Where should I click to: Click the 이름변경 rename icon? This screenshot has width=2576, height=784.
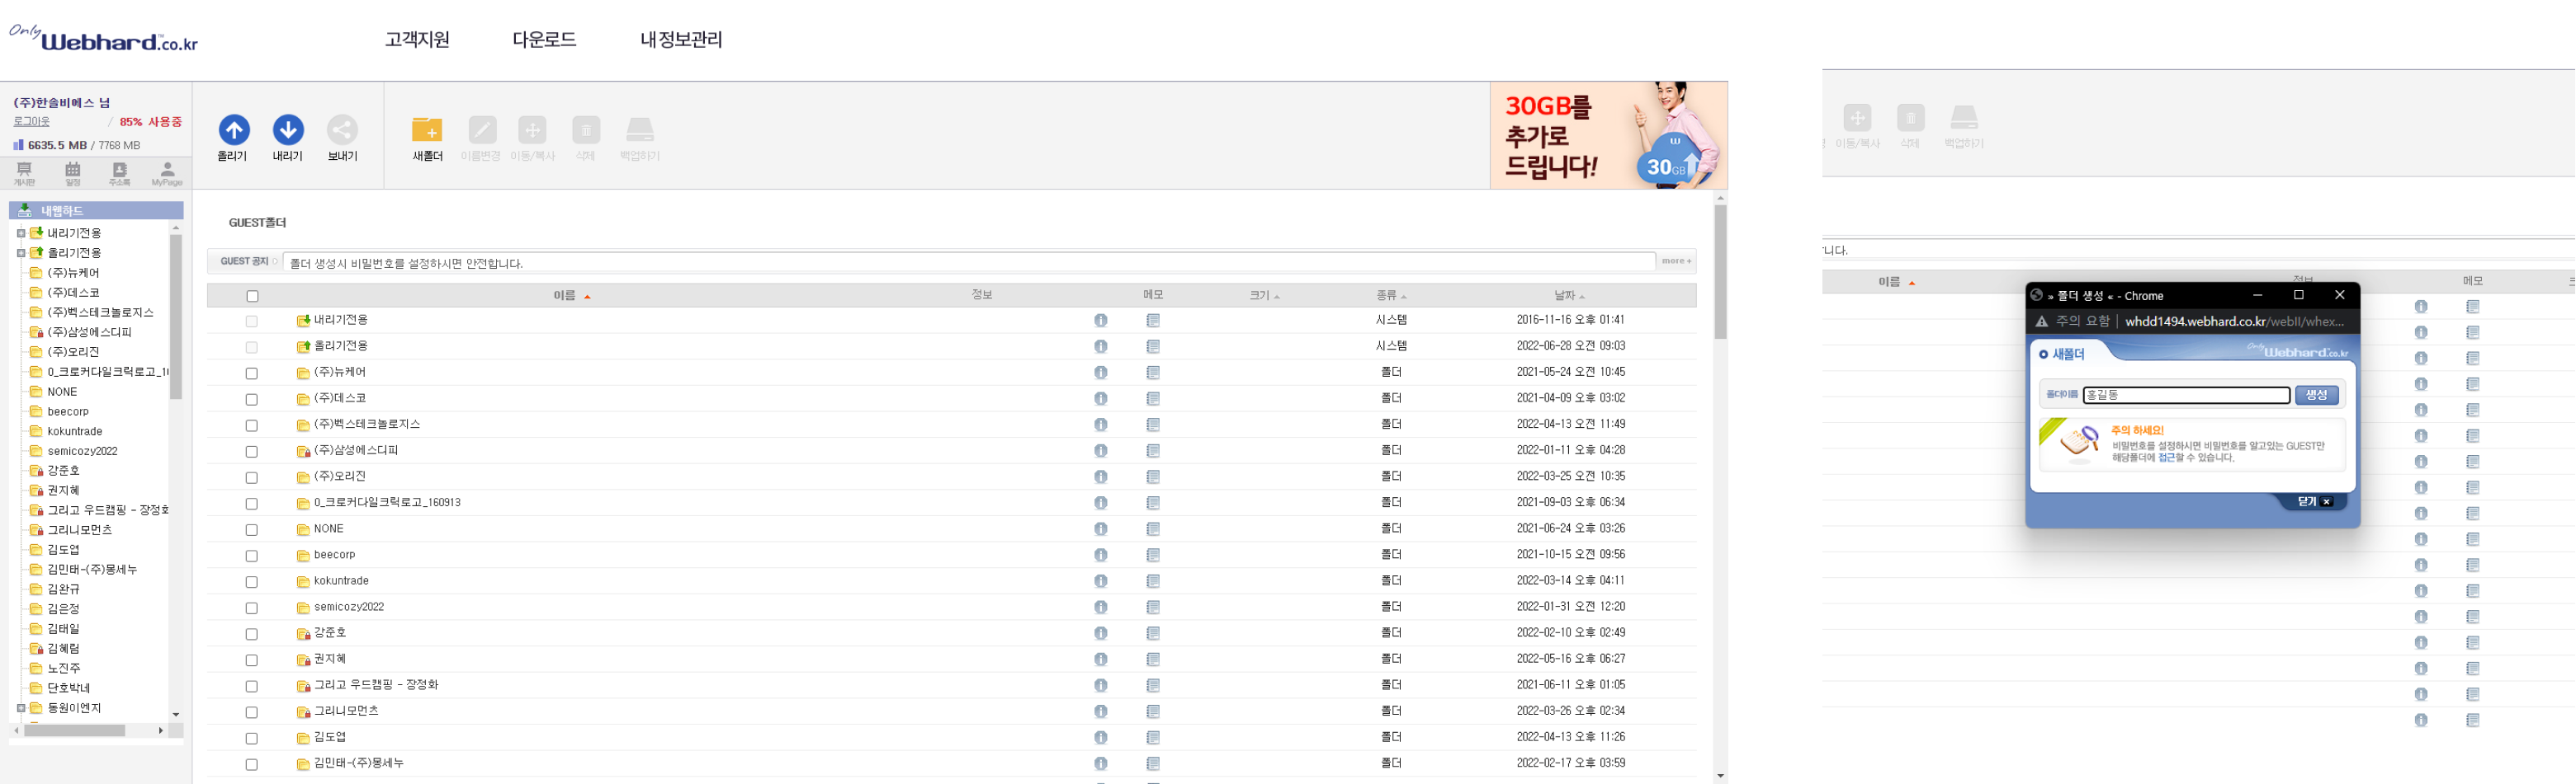point(482,129)
